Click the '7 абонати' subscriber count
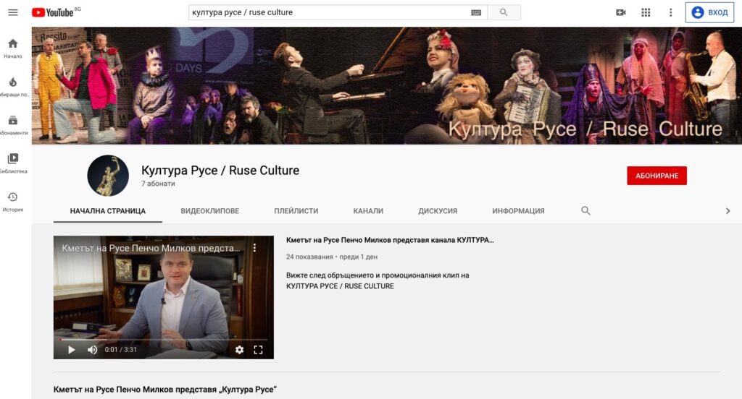Viewport: 742px width, 399px height. 158,184
